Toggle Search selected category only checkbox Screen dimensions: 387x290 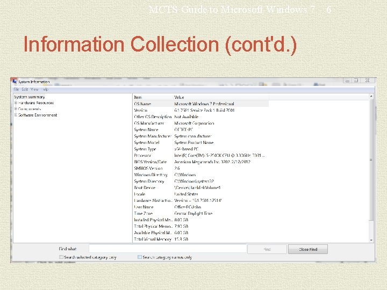61,257
